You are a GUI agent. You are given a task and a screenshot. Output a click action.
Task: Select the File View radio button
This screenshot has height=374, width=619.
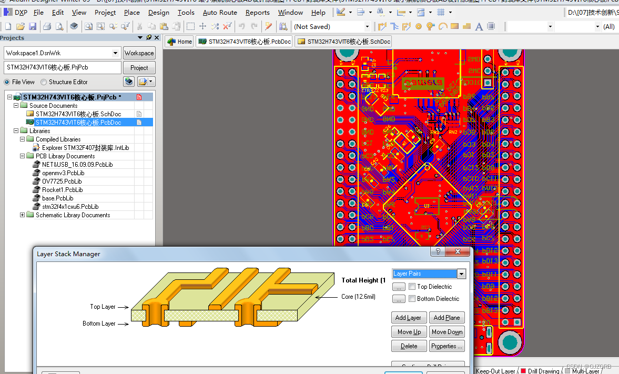pos(7,82)
